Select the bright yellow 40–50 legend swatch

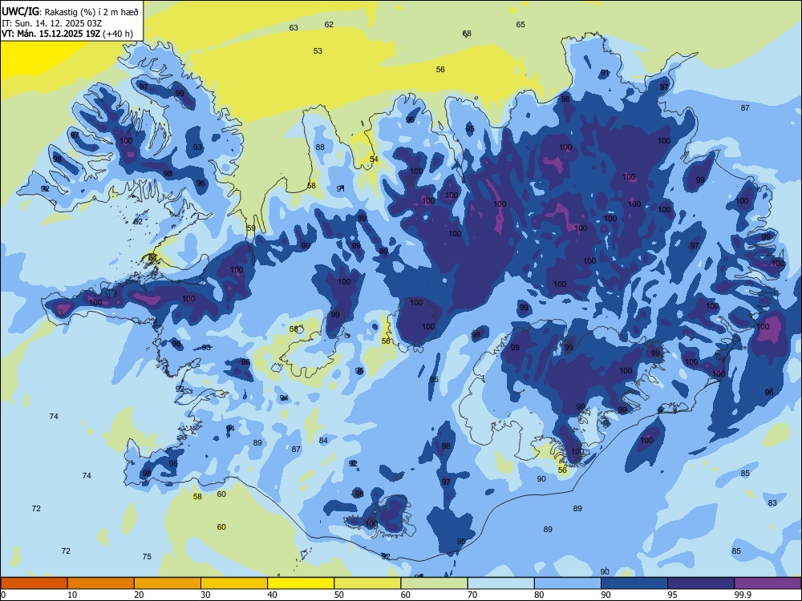(x=301, y=583)
